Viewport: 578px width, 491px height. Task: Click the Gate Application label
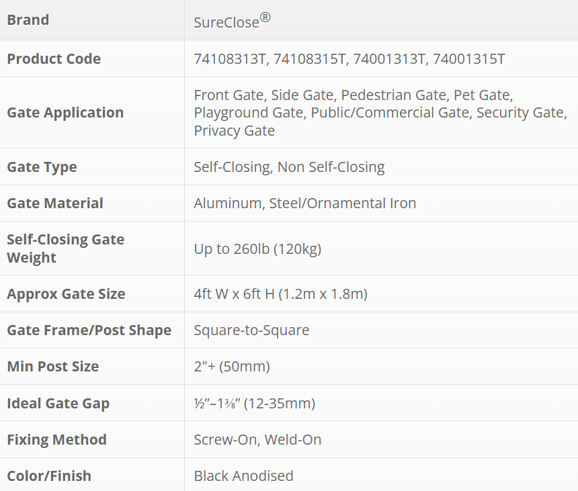coord(65,113)
